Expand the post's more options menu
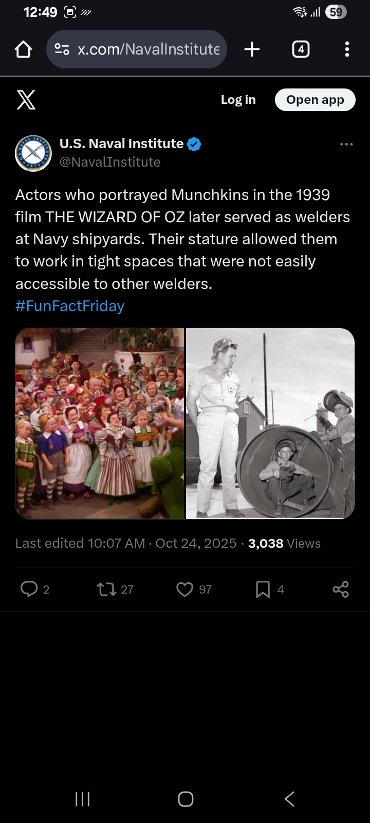Screen dimensions: 370x823 (x=346, y=145)
